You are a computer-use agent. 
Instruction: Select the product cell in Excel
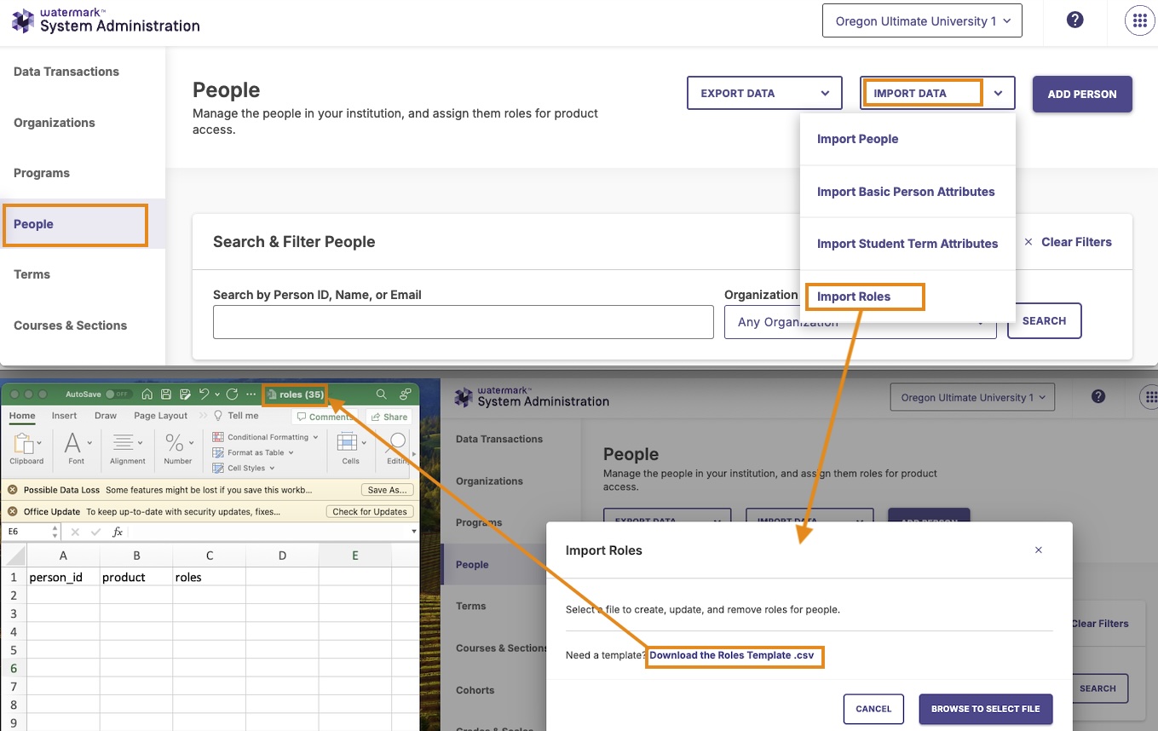tap(136, 577)
